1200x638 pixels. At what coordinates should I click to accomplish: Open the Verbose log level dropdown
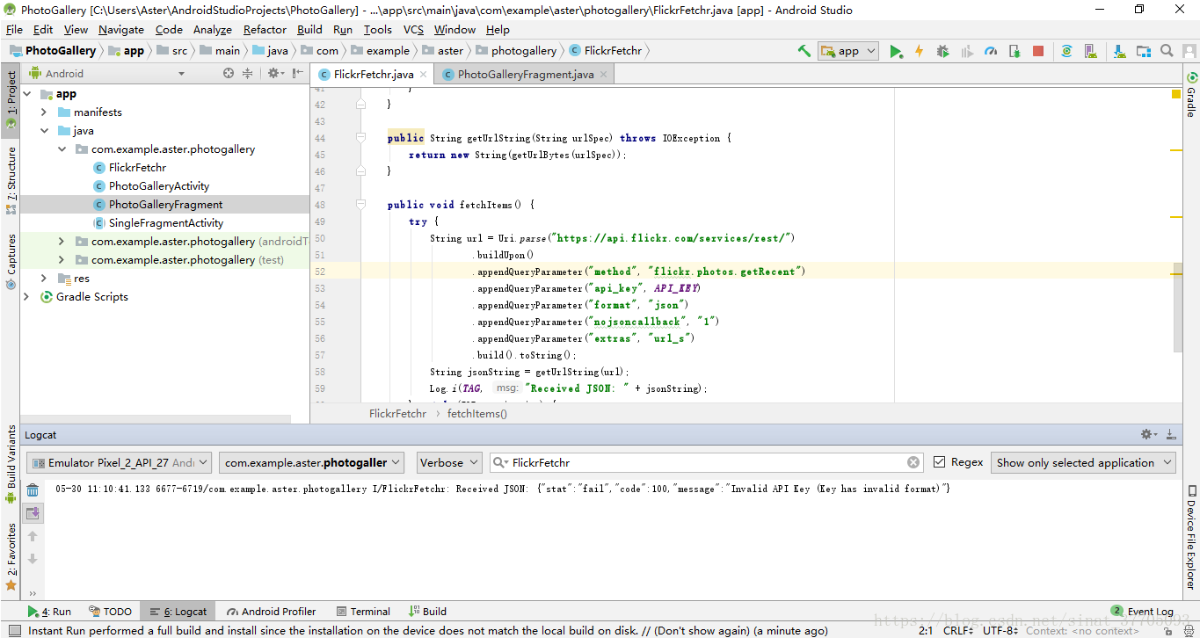[448, 462]
